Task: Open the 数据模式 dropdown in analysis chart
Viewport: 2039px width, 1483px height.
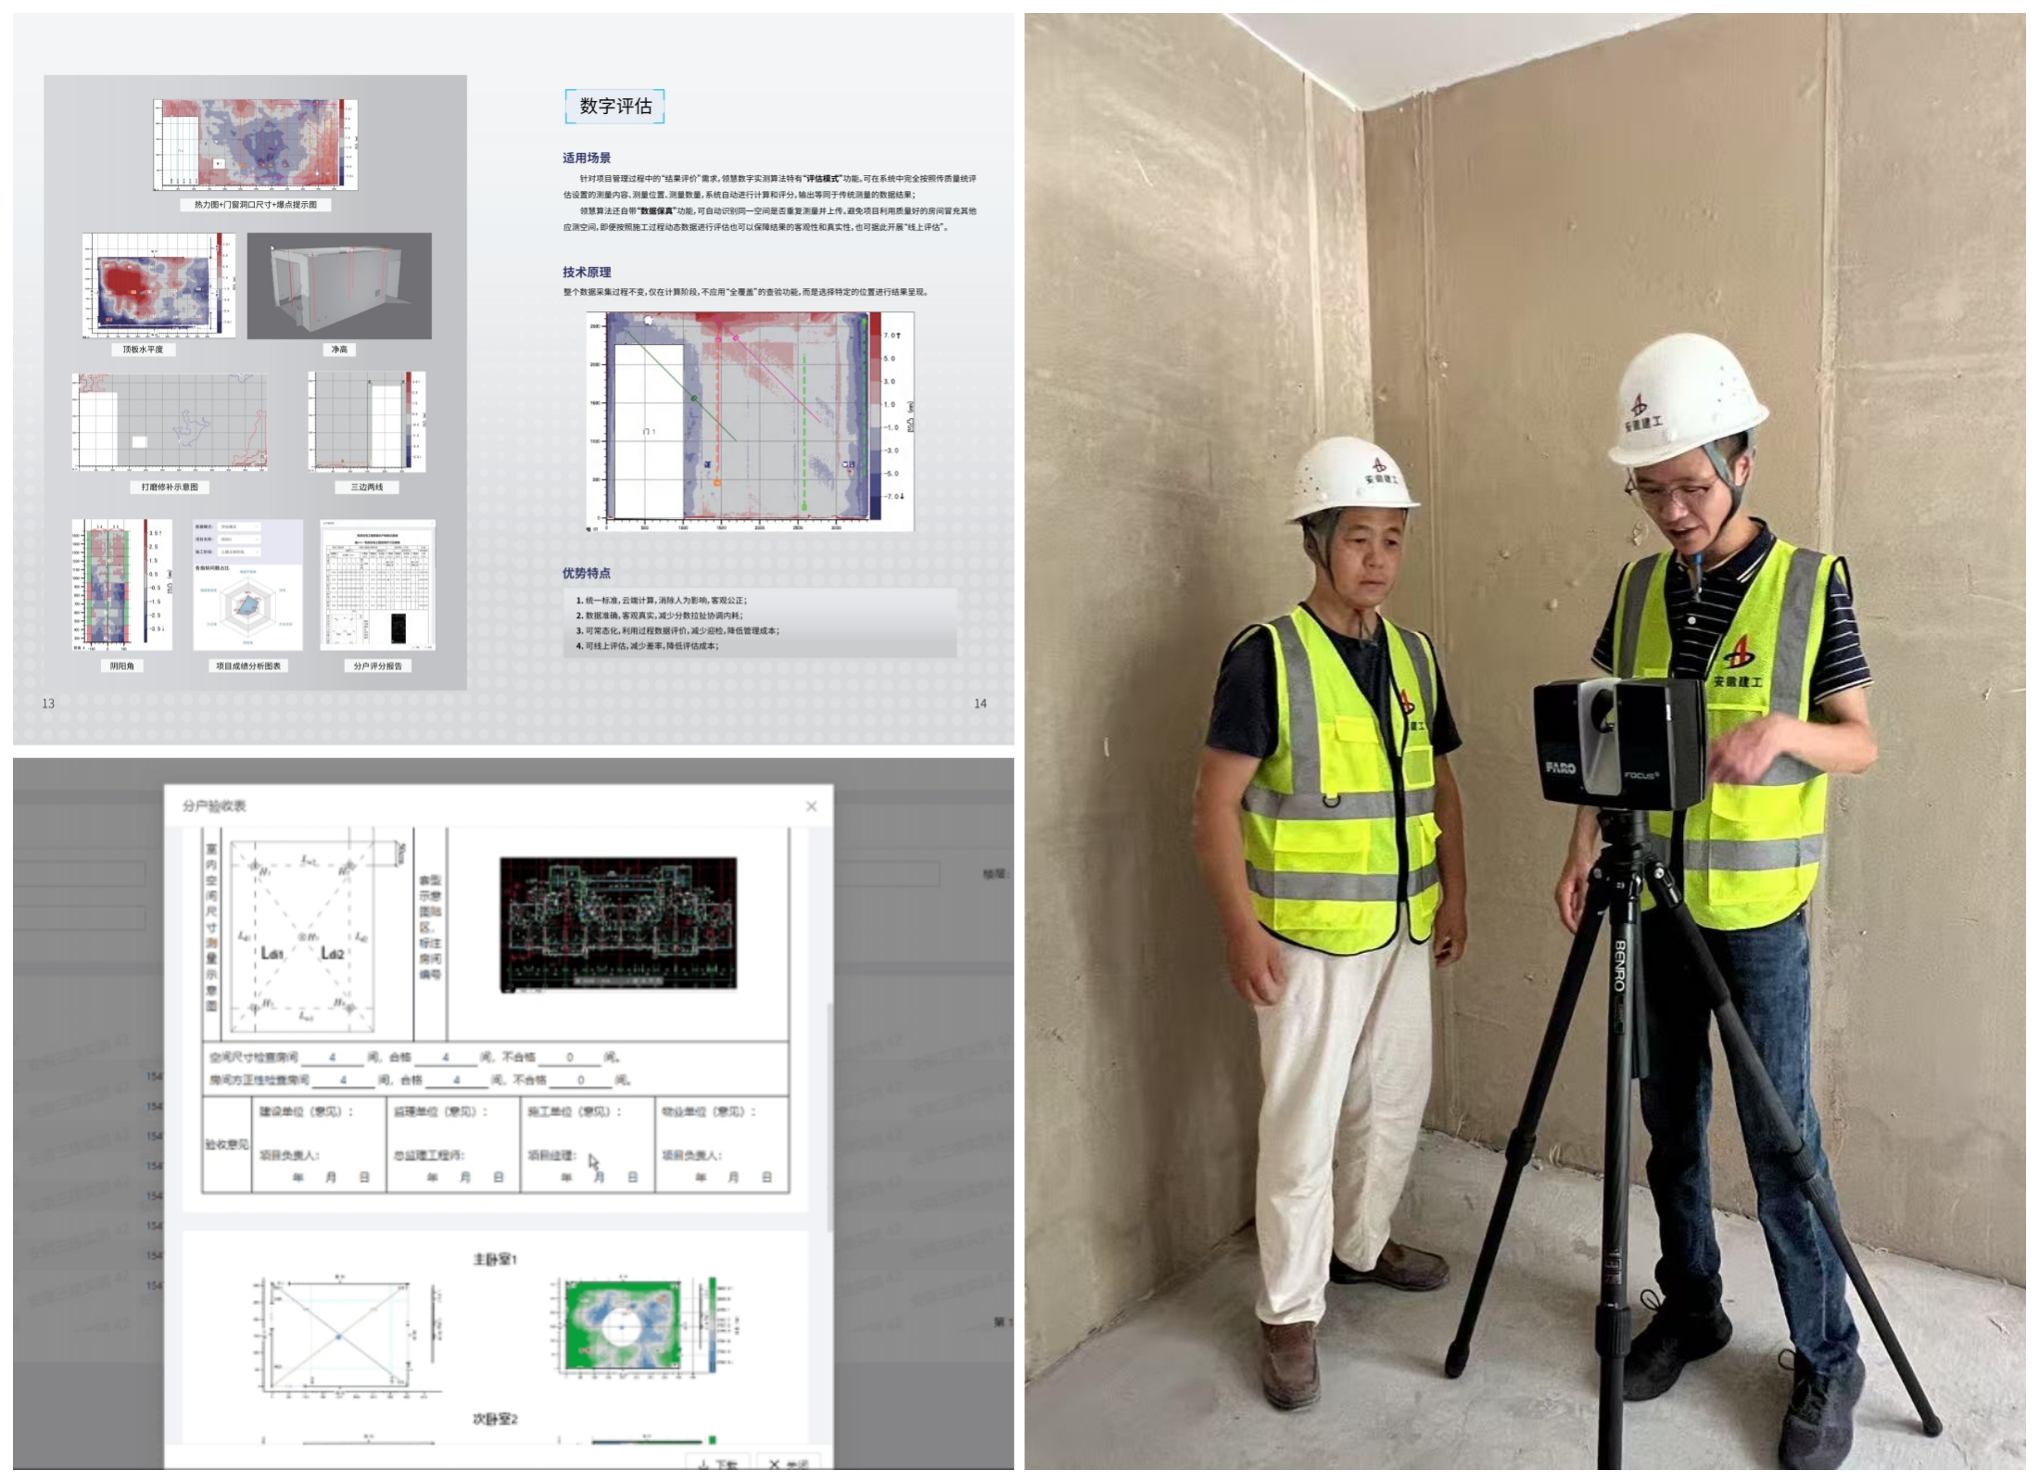Action: [240, 526]
